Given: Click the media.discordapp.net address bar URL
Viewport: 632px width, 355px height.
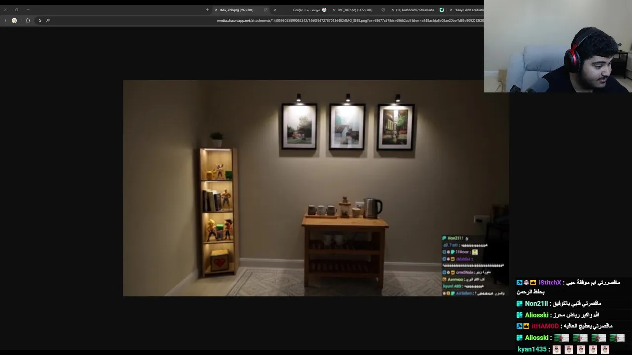Looking at the screenshot, I should 350,20.
